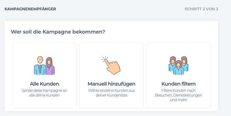Select the woman in purple top figure
Screen dimensions: 231x116
pos(50,66)
